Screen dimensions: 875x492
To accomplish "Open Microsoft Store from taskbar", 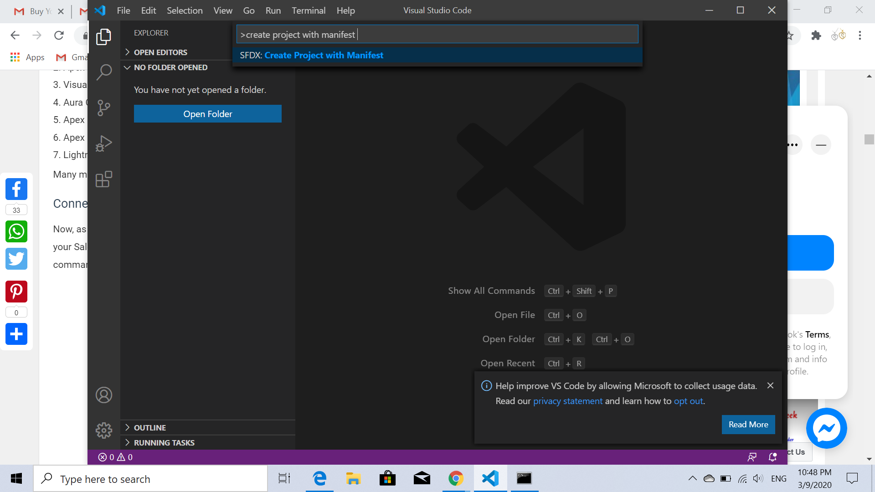I will (x=387, y=478).
